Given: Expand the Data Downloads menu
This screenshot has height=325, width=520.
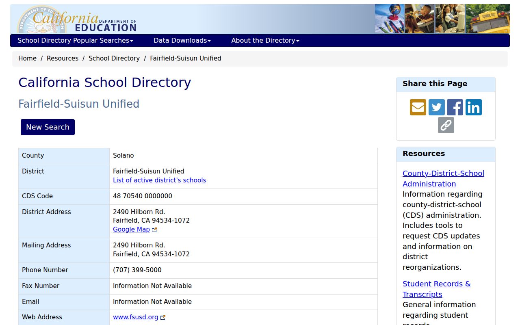Looking at the screenshot, I should coord(182,41).
